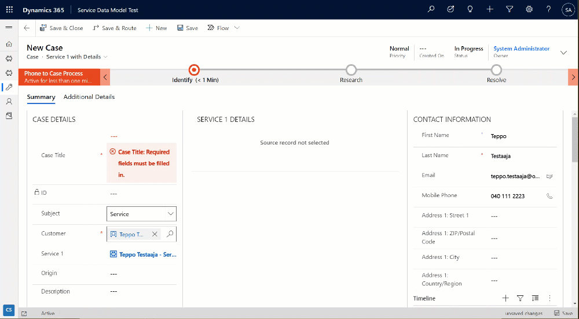
Task: Click the Flow command
Action: 218,28
